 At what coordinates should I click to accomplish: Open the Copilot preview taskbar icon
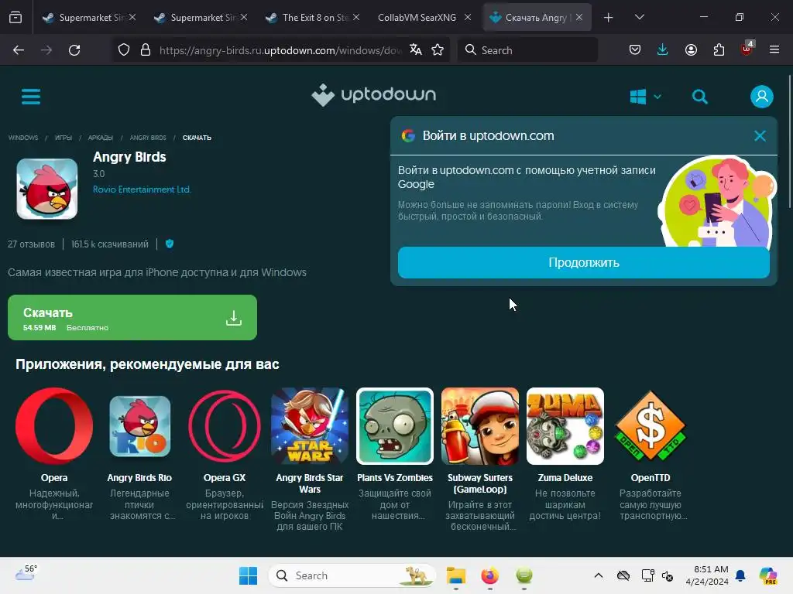point(767,575)
